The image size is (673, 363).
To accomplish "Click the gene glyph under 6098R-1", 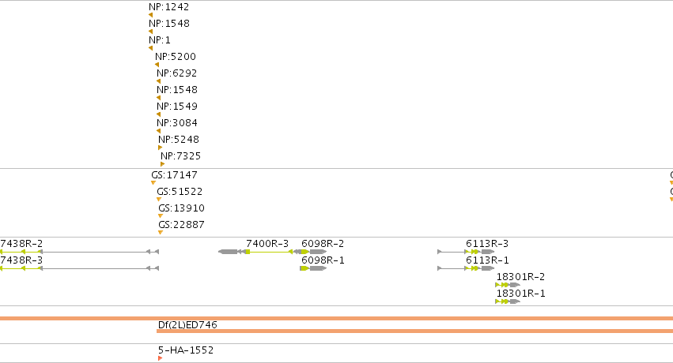I will pyautogui.click(x=313, y=268).
